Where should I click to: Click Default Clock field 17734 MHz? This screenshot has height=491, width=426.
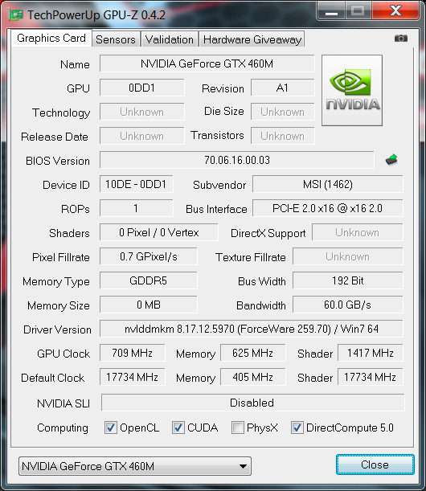pyautogui.click(x=132, y=377)
